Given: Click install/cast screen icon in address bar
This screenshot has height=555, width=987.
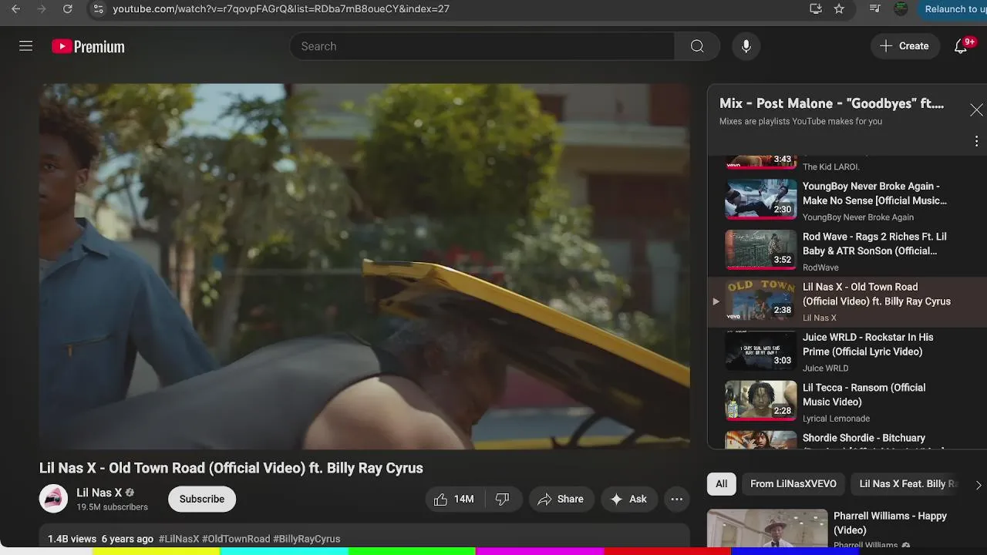Looking at the screenshot, I should (816, 9).
